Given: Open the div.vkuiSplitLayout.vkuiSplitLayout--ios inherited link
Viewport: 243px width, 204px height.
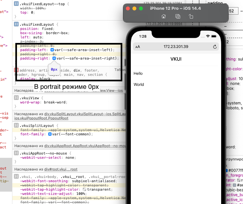Looking at the screenshot, I should 85,114.
